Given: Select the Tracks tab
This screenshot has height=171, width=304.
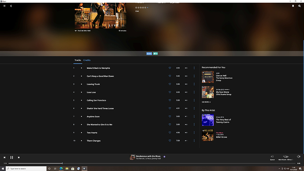Looking at the screenshot, I should 78,60.
